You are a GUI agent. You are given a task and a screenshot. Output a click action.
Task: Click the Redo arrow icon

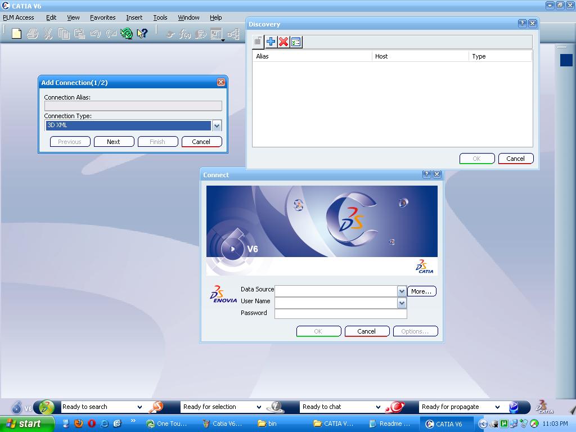pyautogui.click(x=111, y=34)
